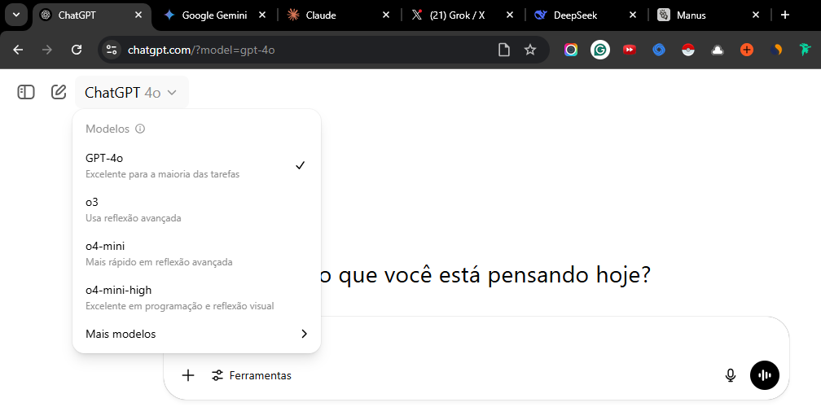Screen dimensions: 821x407
Task: Close the Grok / X tab
Action: pyautogui.click(x=510, y=15)
